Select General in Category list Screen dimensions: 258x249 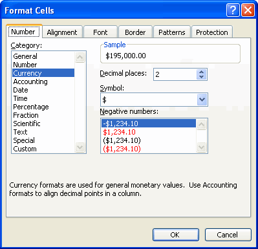tap(43, 56)
